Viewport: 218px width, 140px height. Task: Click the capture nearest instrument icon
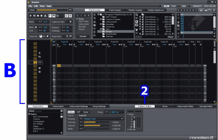70,22
